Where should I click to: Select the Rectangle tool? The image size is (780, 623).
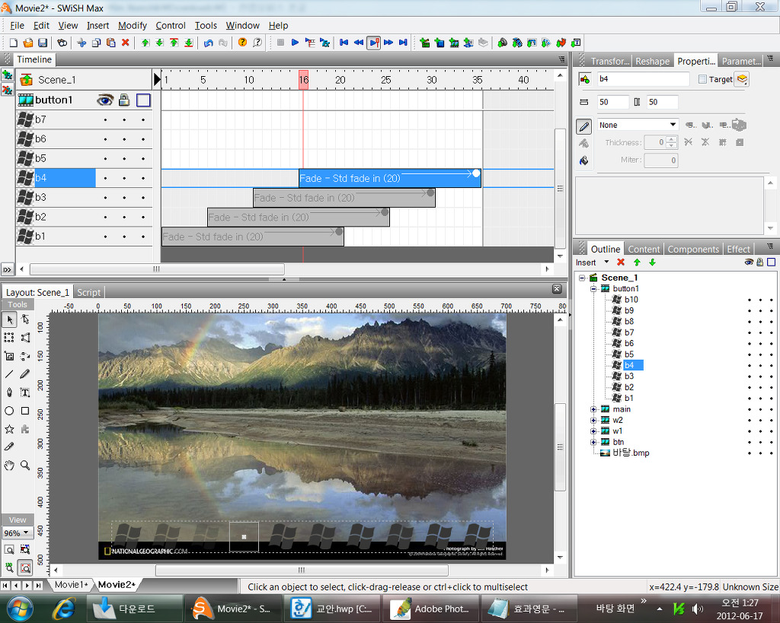pos(25,411)
